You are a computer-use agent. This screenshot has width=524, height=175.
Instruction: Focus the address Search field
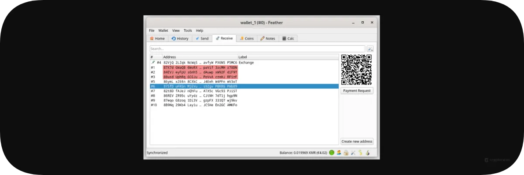[x=257, y=49]
